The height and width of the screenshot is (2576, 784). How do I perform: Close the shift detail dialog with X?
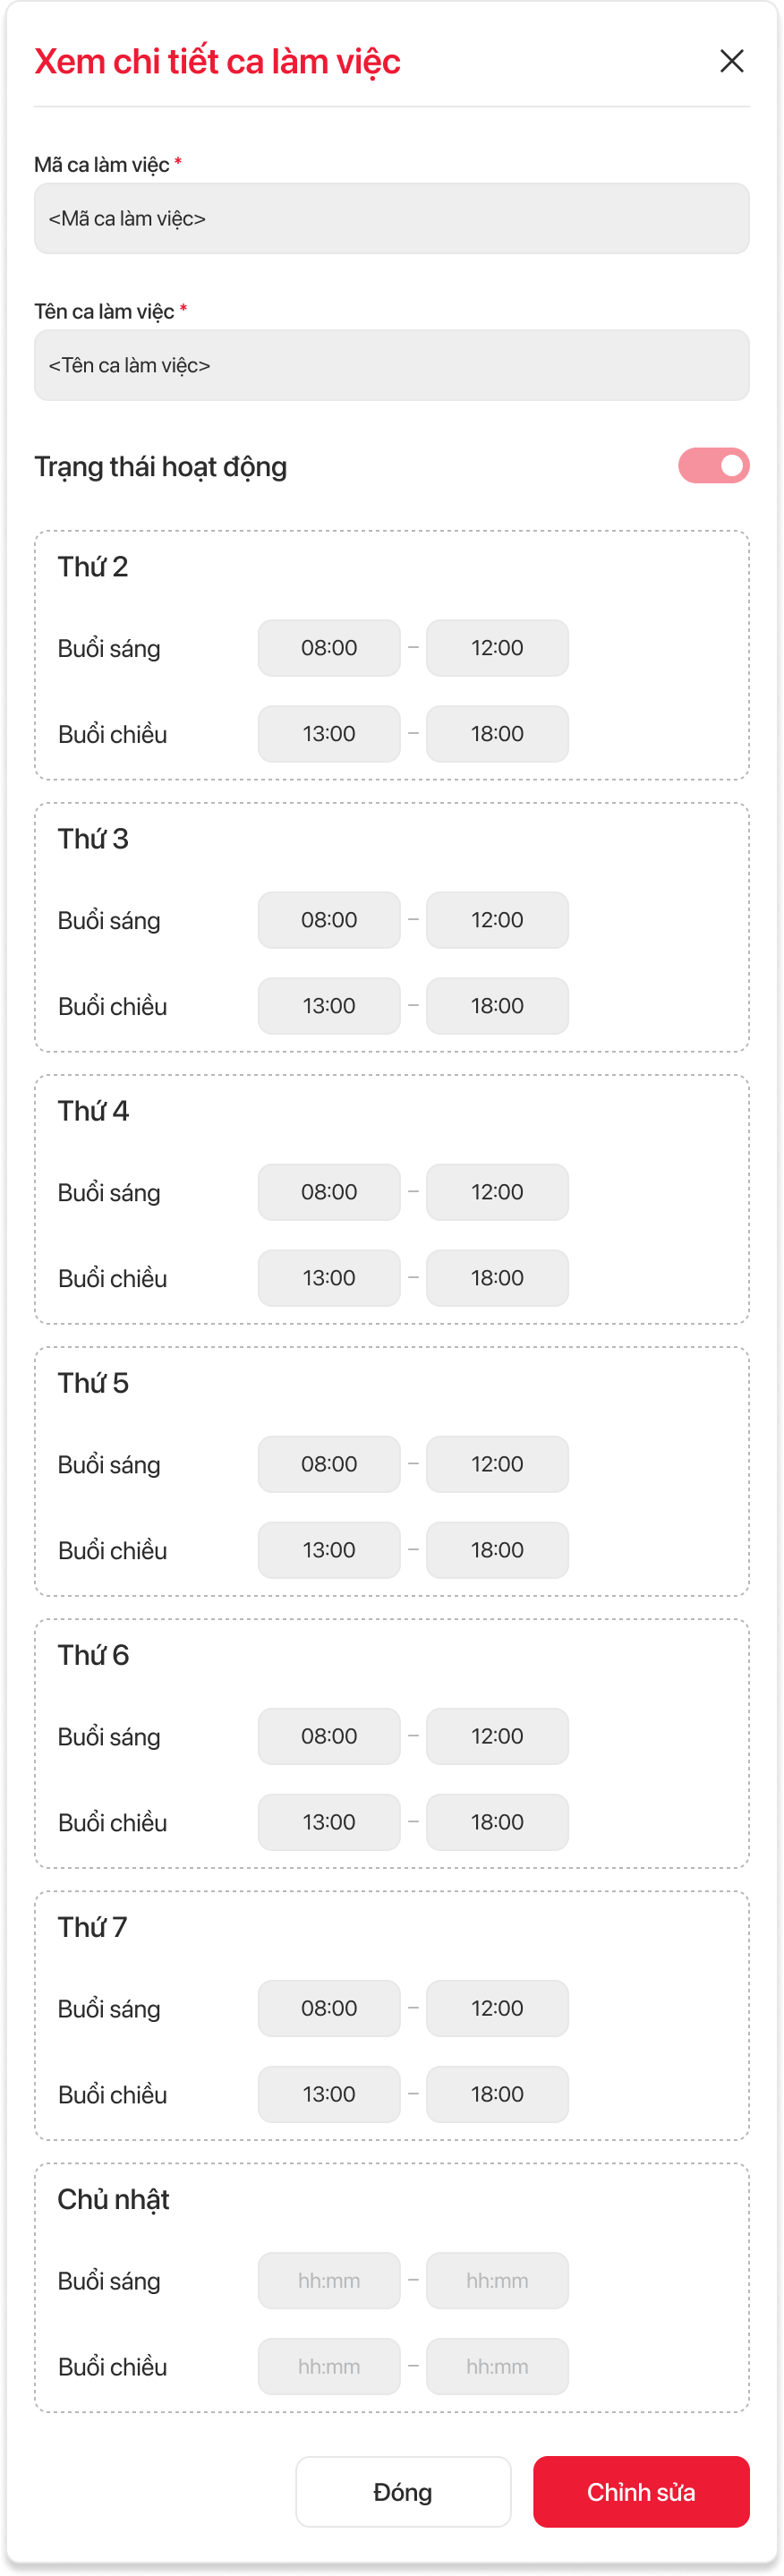[x=731, y=61]
